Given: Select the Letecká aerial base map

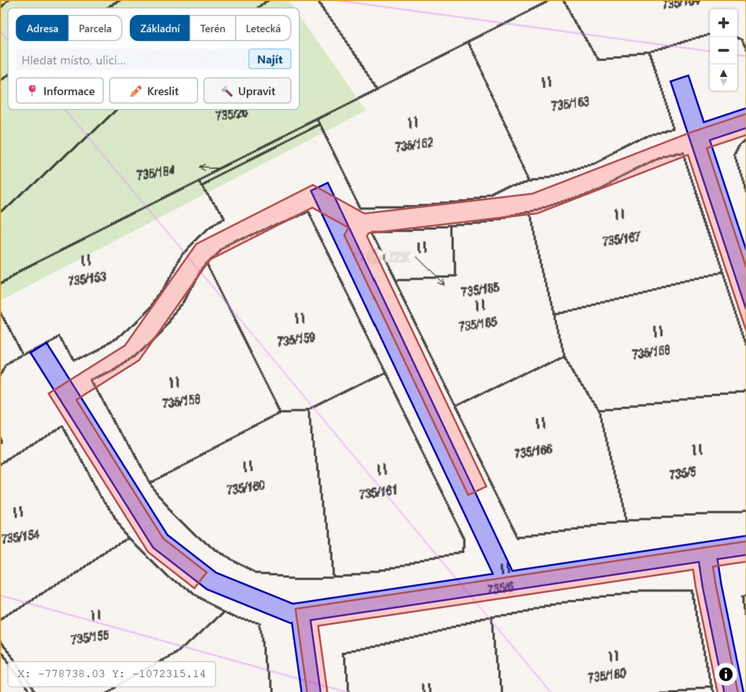Looking at the screenshot, I should coord(263,29).
